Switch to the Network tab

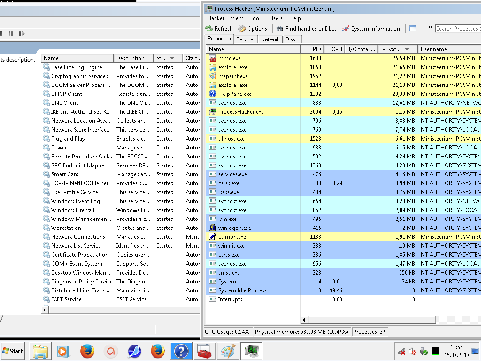coord(270,39)
